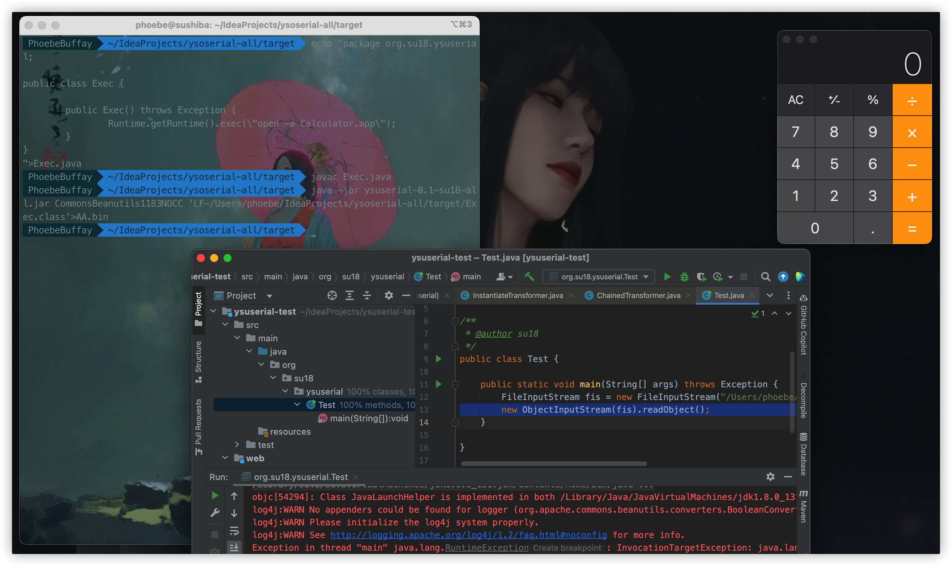Open Project panel settings gear

click(388, 296)
